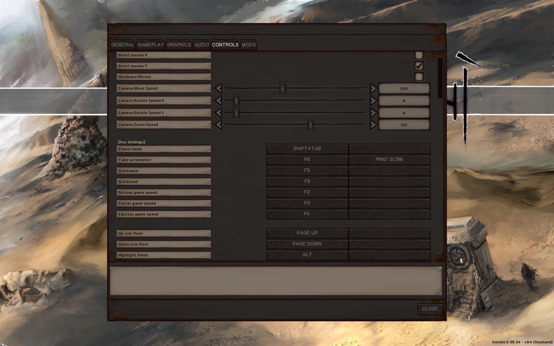554x346 pixels.
Task: Click the Camera Rotate Speed X slider handle
Action: pos(236,101)
